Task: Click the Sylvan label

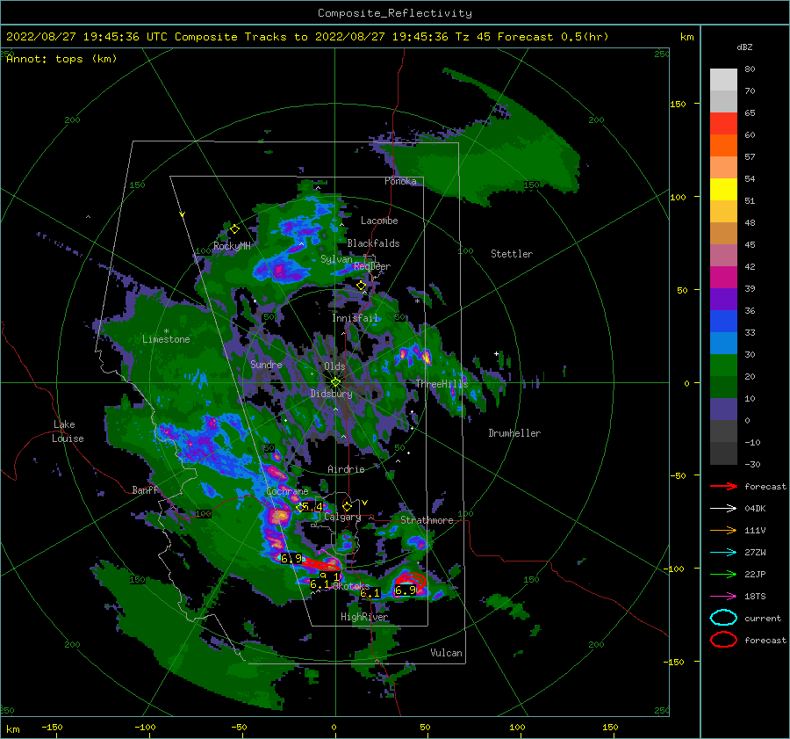Action: pos(336,259)
